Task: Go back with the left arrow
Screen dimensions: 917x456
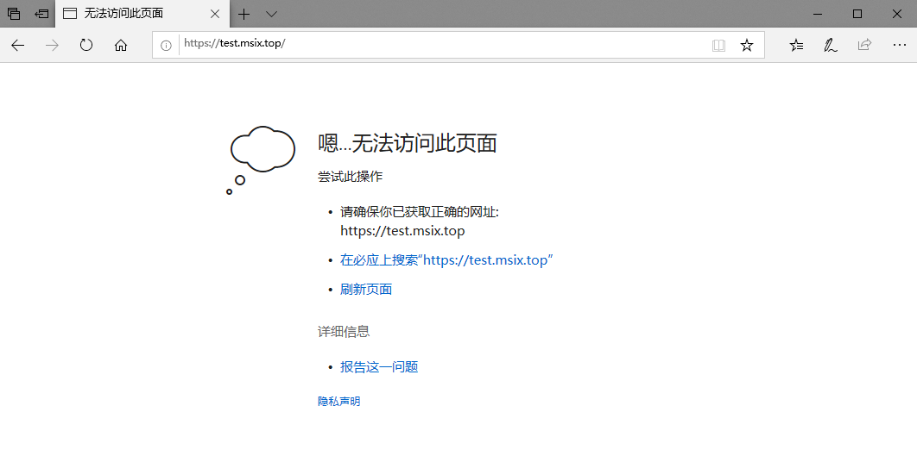Action: pos(18,45)
